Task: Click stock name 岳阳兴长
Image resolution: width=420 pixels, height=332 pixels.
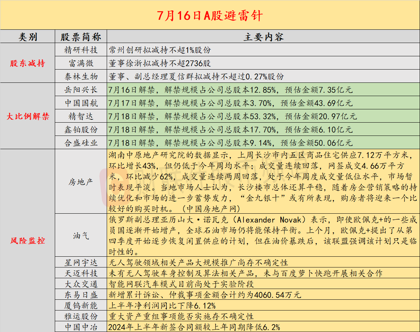Action: click(x=81, y=90)
